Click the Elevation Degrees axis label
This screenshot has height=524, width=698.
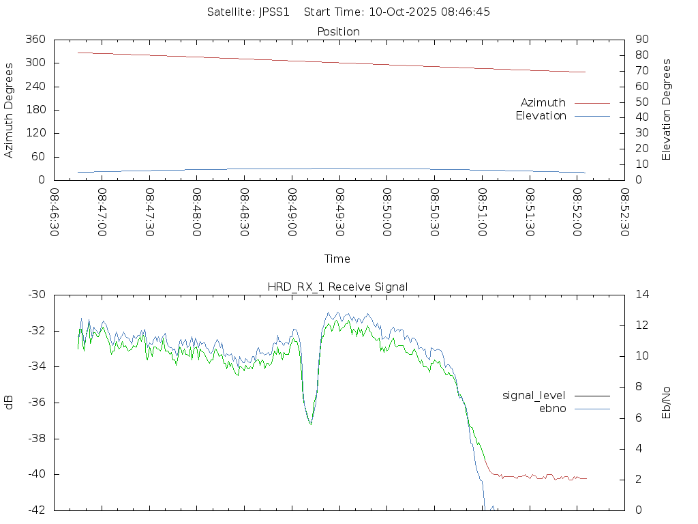pyautogui.click(x=667, y=109)
